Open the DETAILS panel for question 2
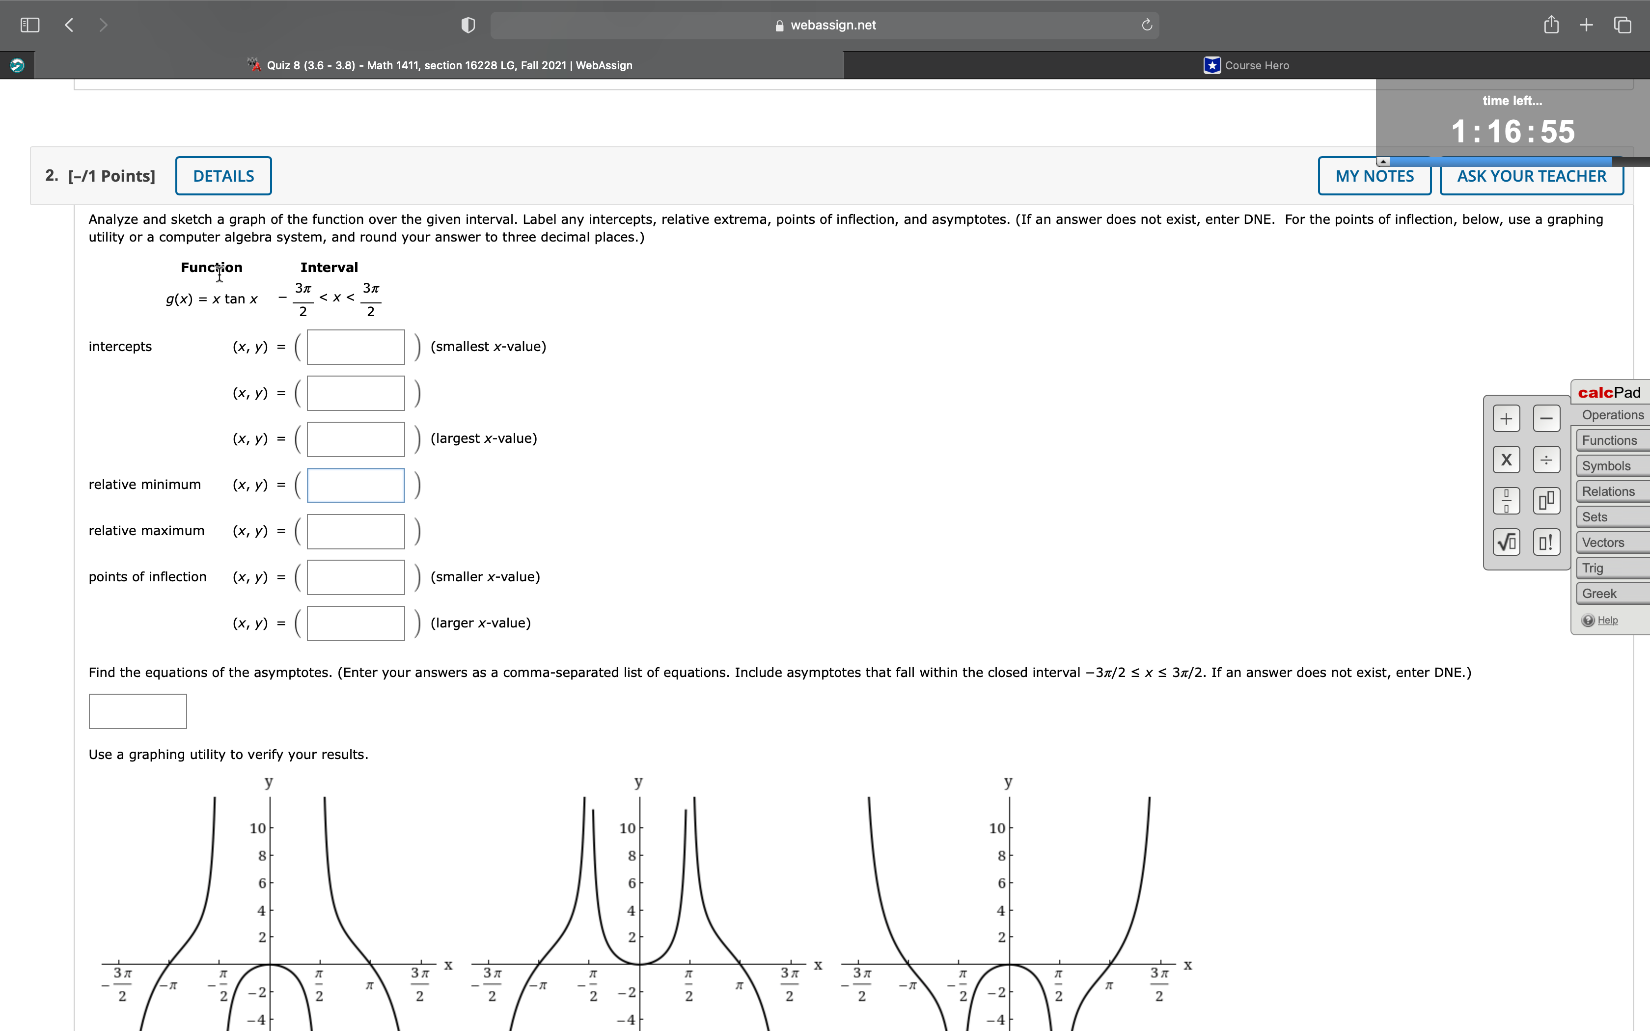 (x=223, y=175)
